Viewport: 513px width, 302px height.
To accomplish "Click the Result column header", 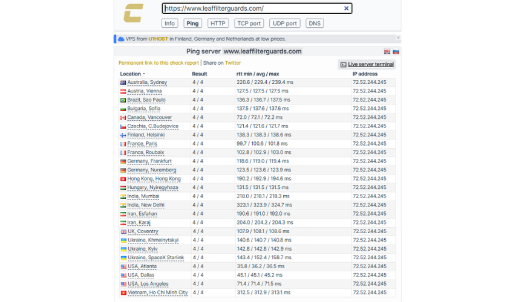I will point(200,74).
